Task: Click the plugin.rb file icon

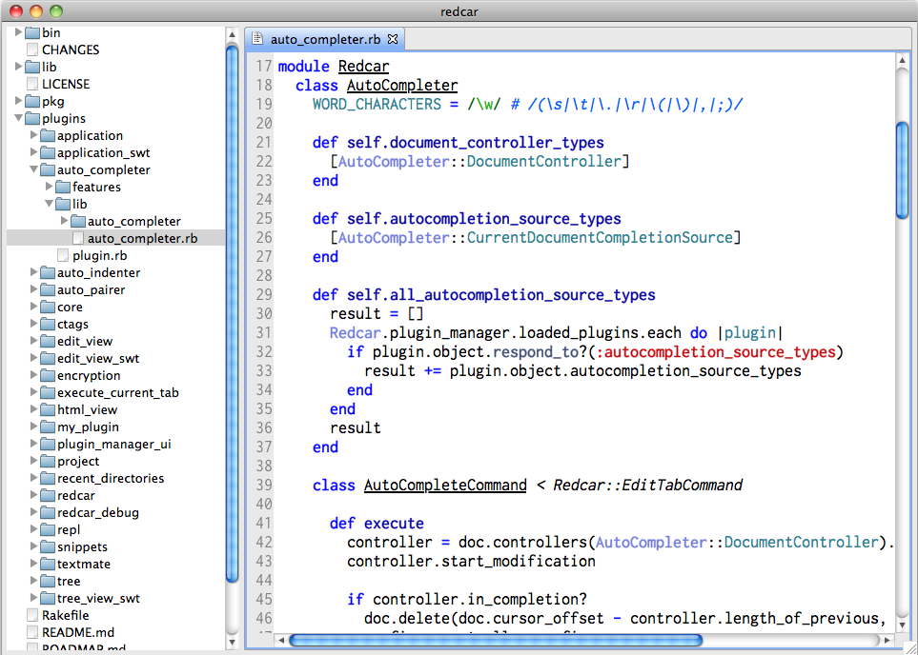Action: pos(63,255)
